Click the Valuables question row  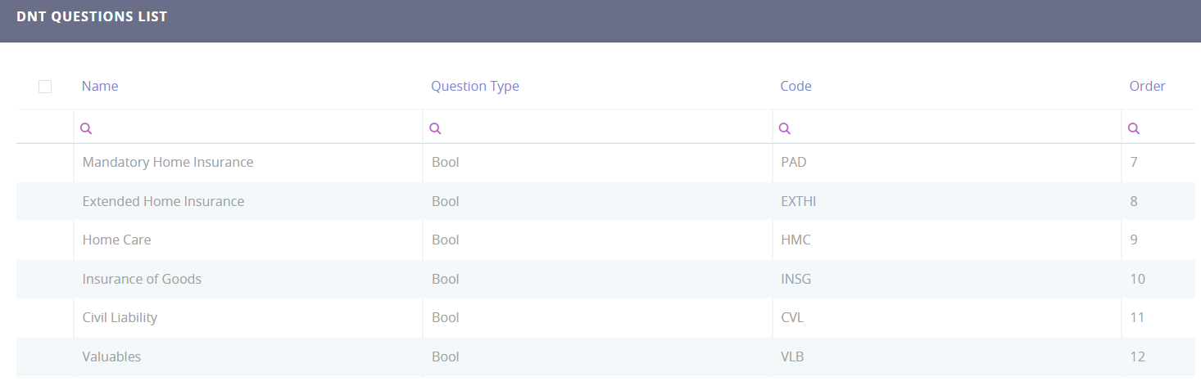(111, 356)
